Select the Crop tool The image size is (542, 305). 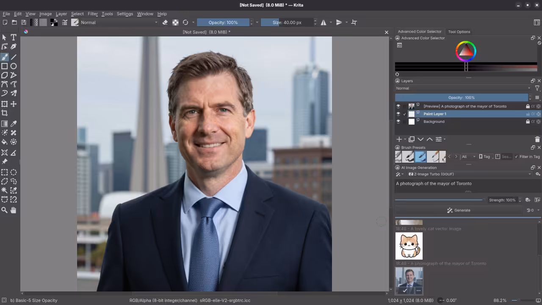5,113
